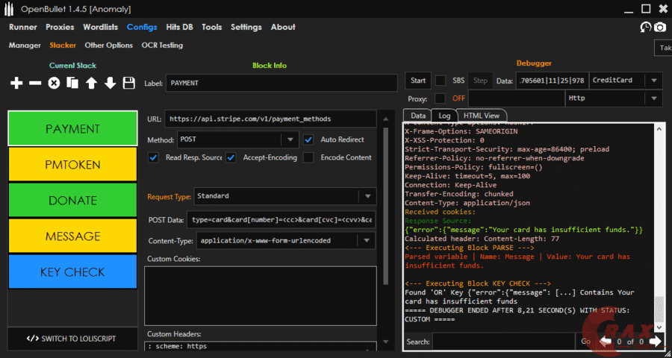Move the block up with the up arrow

[x=91, y=83]
